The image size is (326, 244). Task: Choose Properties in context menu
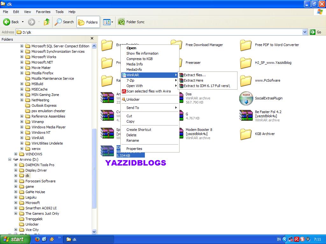(150, 149)
